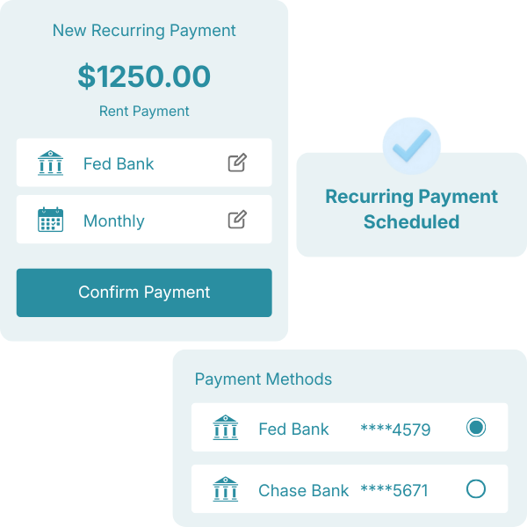The image size is (527, 527).
Task: Click the $1250.00 payment amount
Action: (x=144, y=76)
